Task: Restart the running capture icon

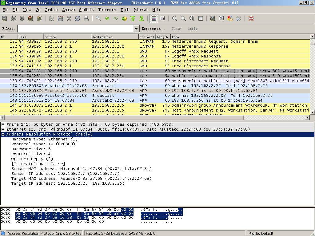Action: pos(39,18)
